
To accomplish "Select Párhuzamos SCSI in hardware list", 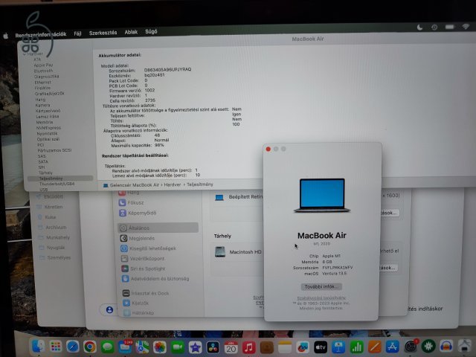I will (x=54, y=150).
